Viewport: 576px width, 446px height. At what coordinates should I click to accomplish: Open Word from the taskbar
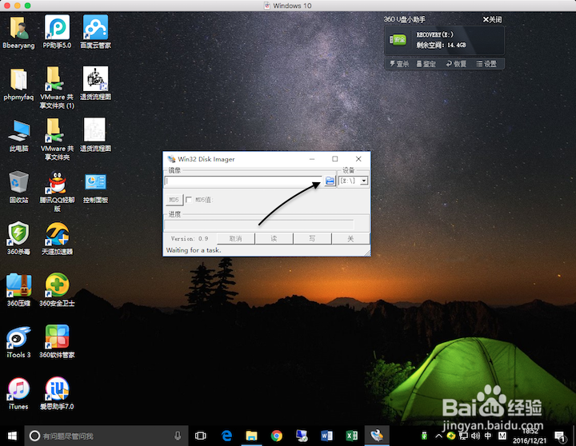click(326, 436)
